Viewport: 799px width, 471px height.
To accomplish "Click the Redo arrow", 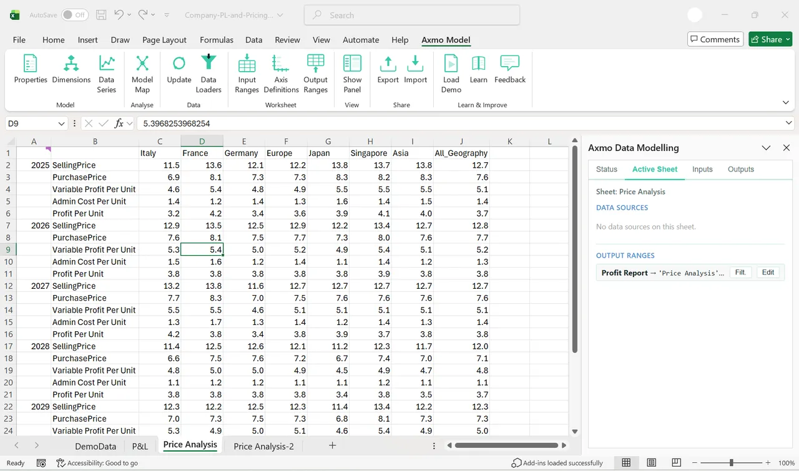I will [143, 15].
